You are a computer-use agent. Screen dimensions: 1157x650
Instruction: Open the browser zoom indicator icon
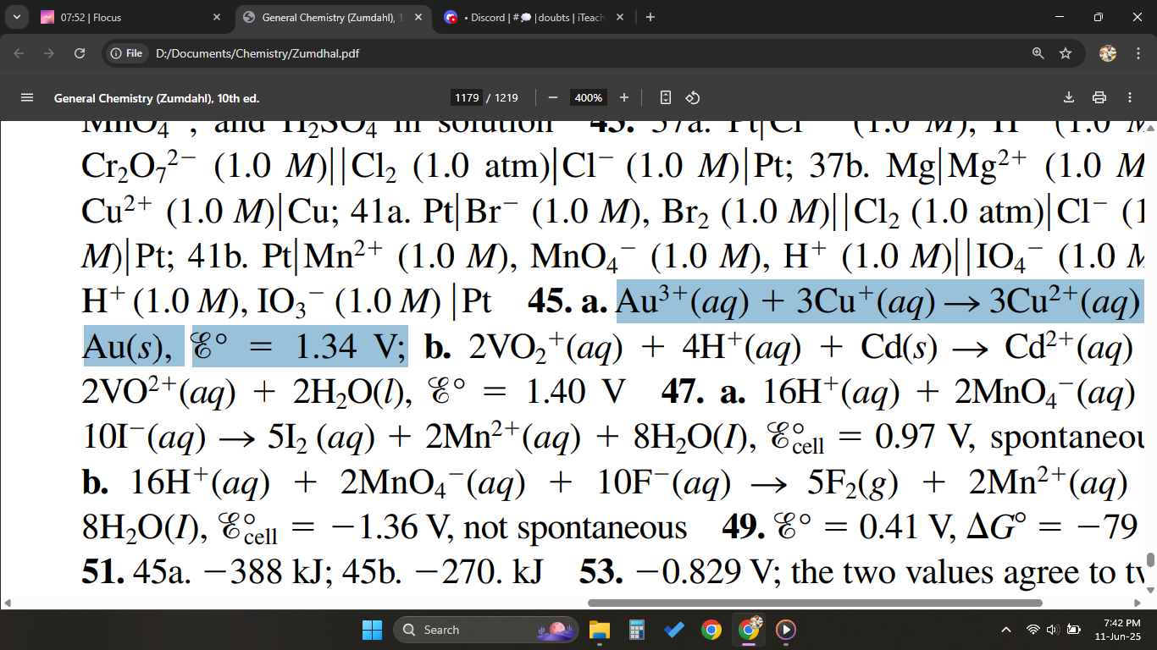[x=1038, y=53]
